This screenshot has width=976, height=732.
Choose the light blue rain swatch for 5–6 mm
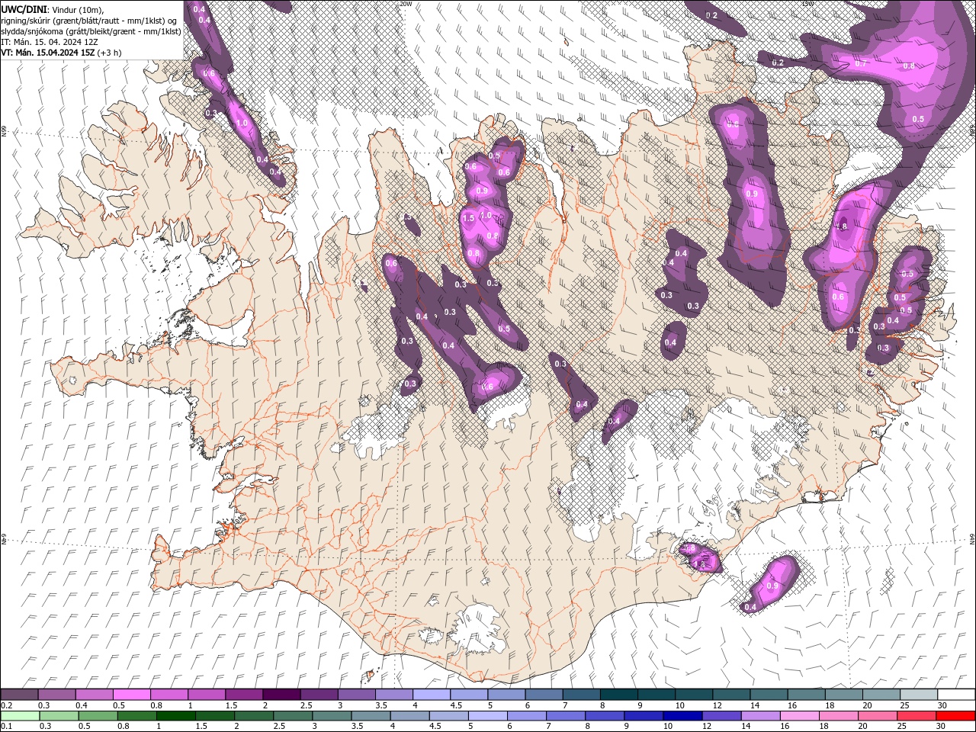487,716
